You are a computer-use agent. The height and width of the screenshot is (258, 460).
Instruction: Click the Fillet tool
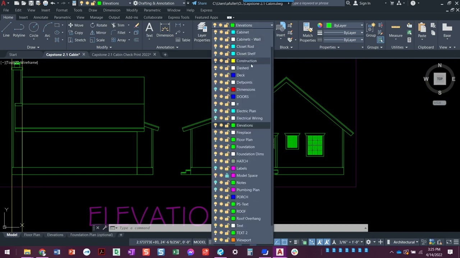click(x=118, y=33)
